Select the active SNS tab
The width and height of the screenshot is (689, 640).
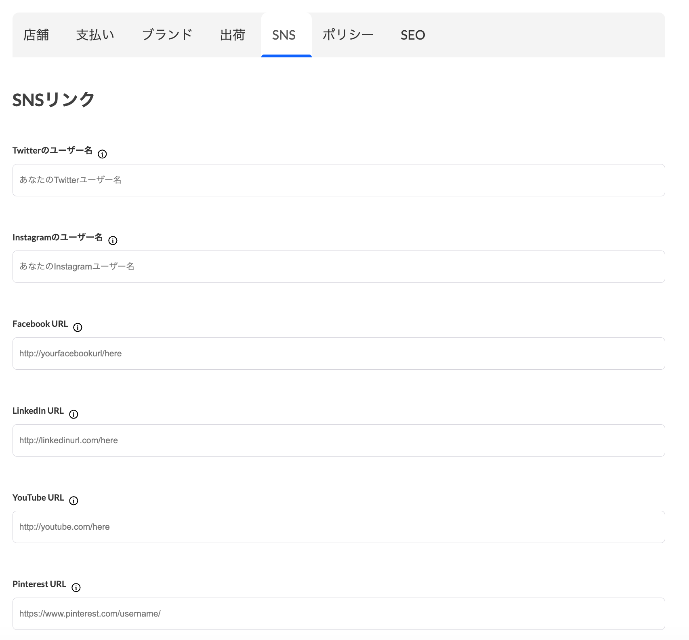pos(284,35)
